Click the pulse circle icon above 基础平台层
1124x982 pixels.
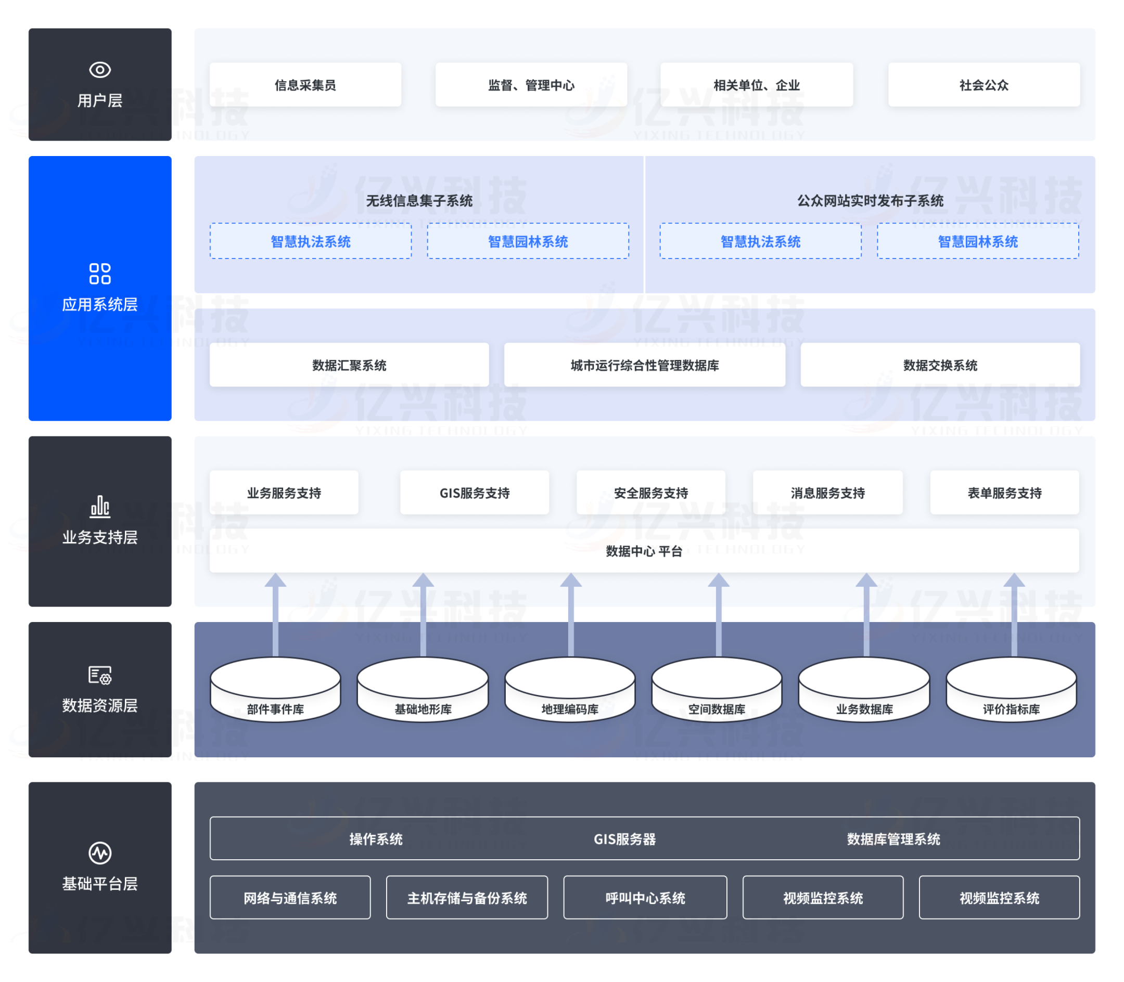point(100,852)
